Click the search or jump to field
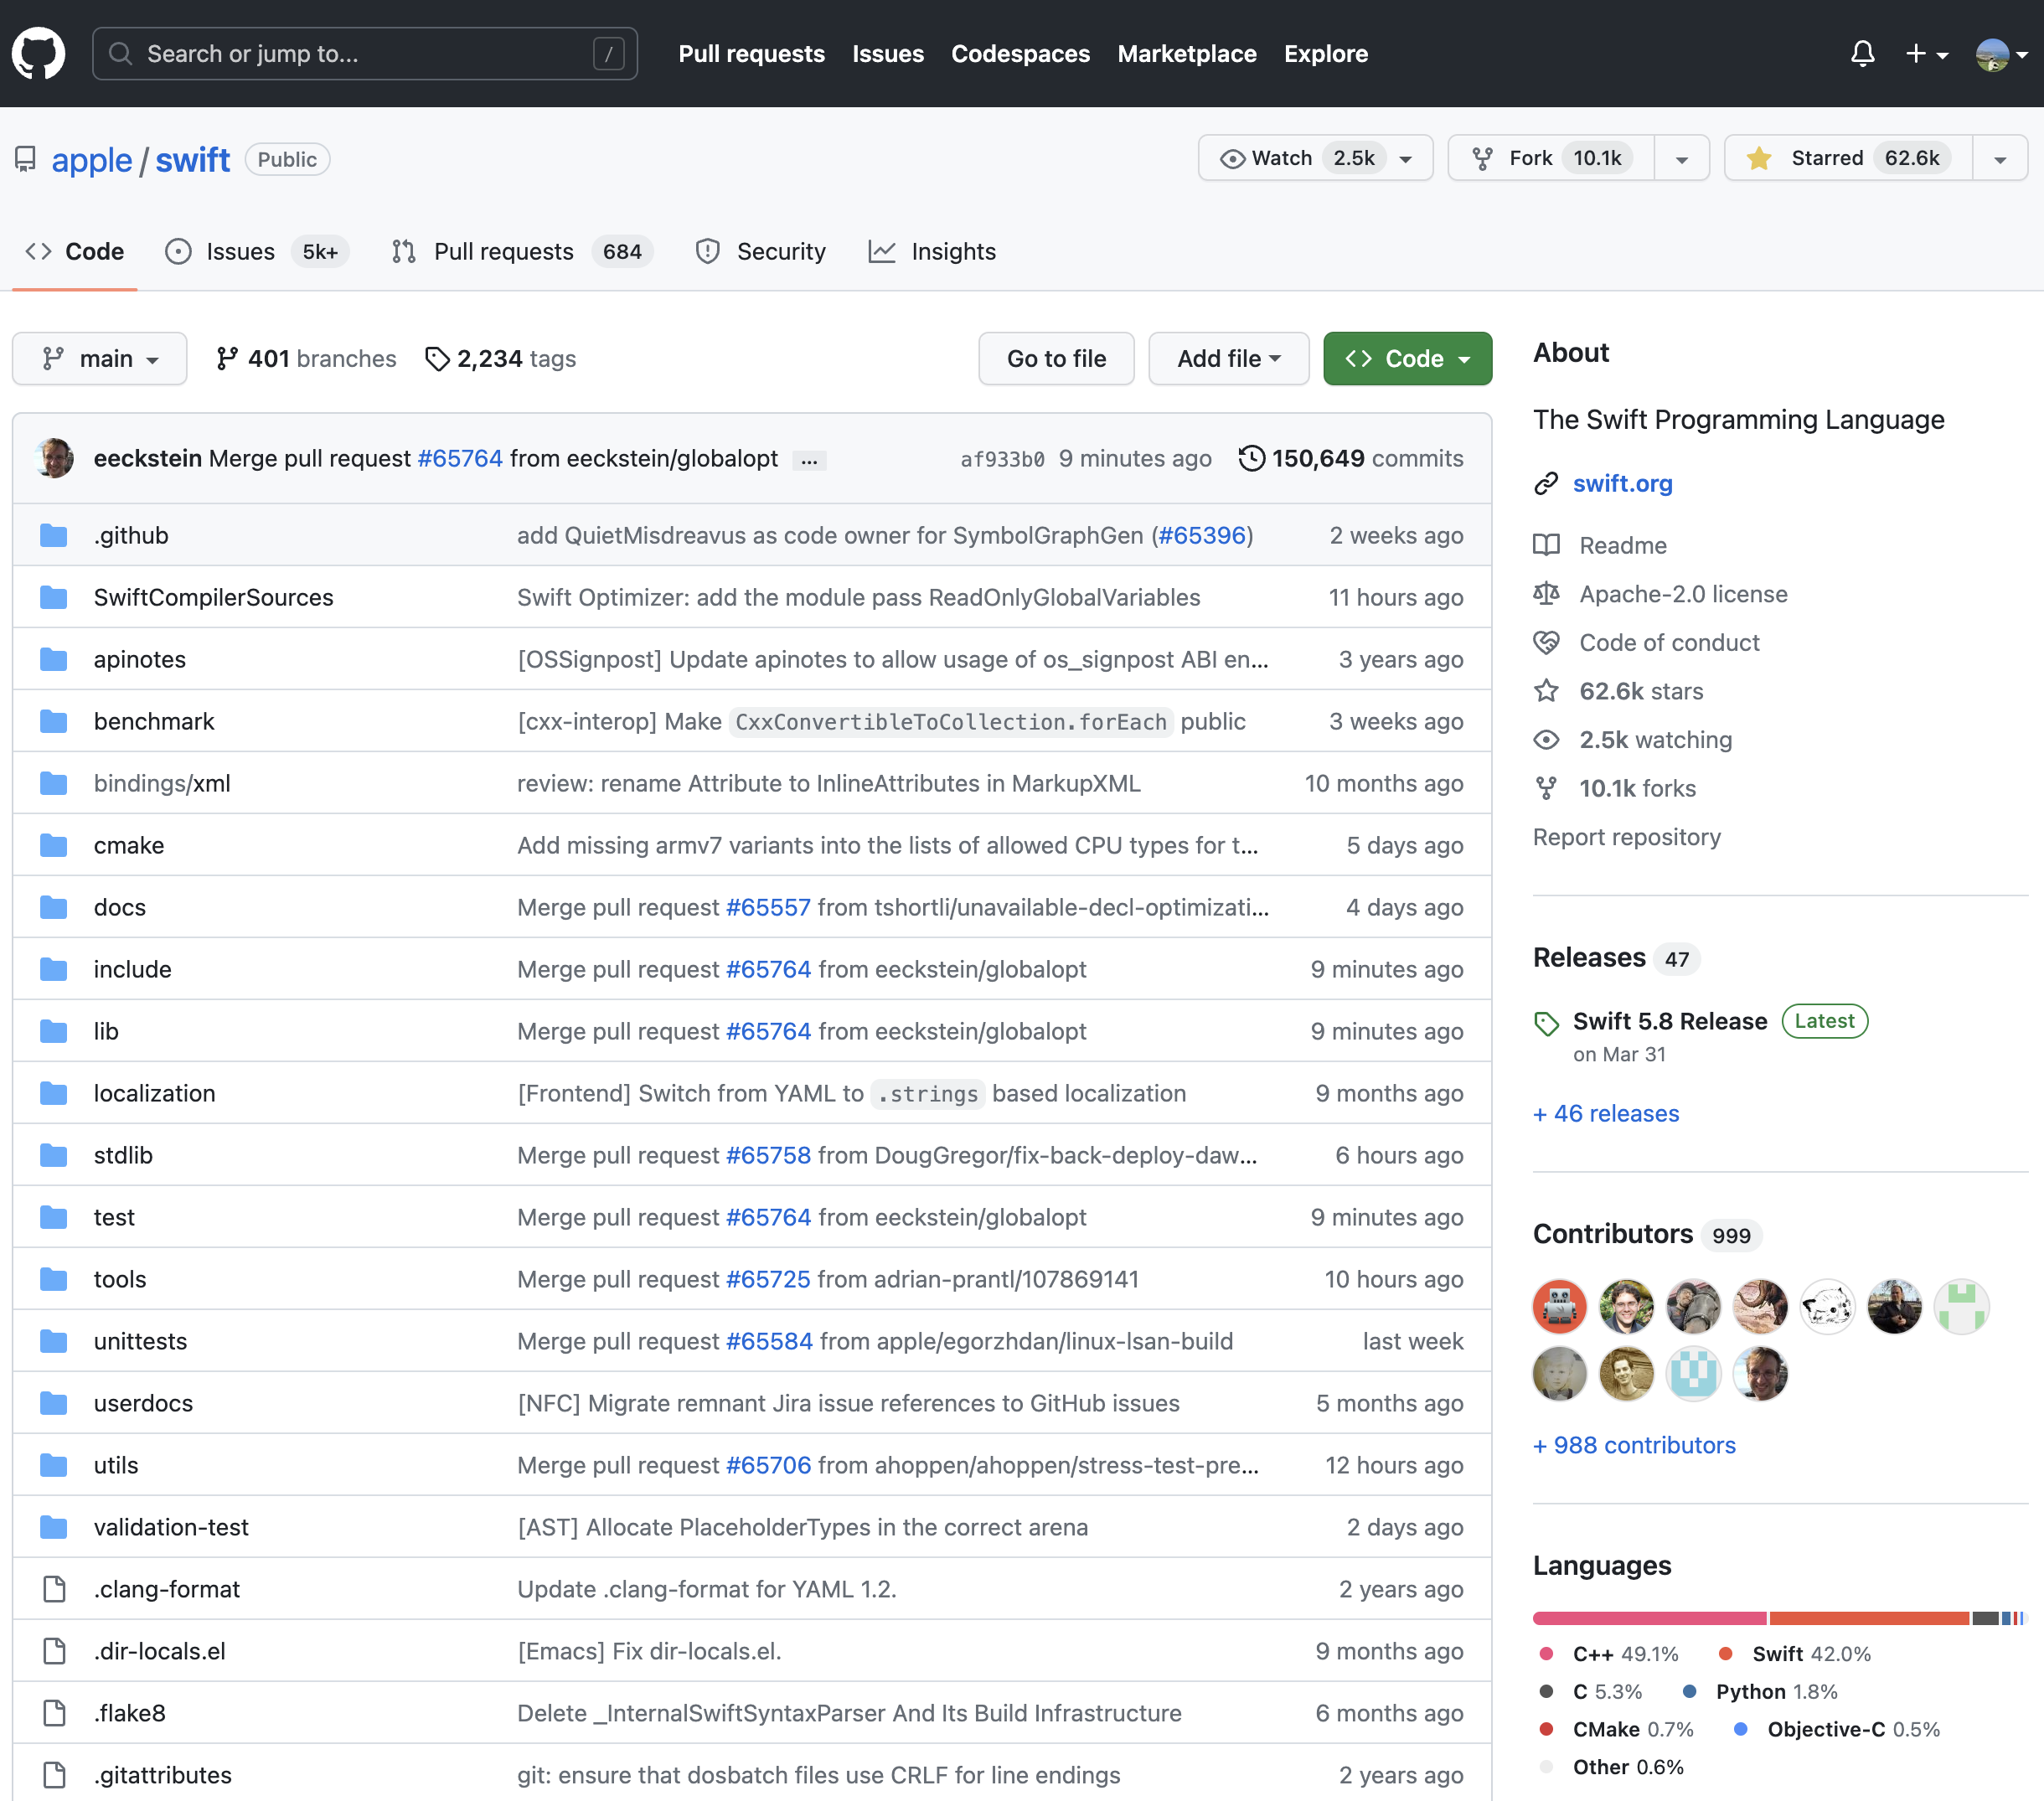 coord(364,53)
